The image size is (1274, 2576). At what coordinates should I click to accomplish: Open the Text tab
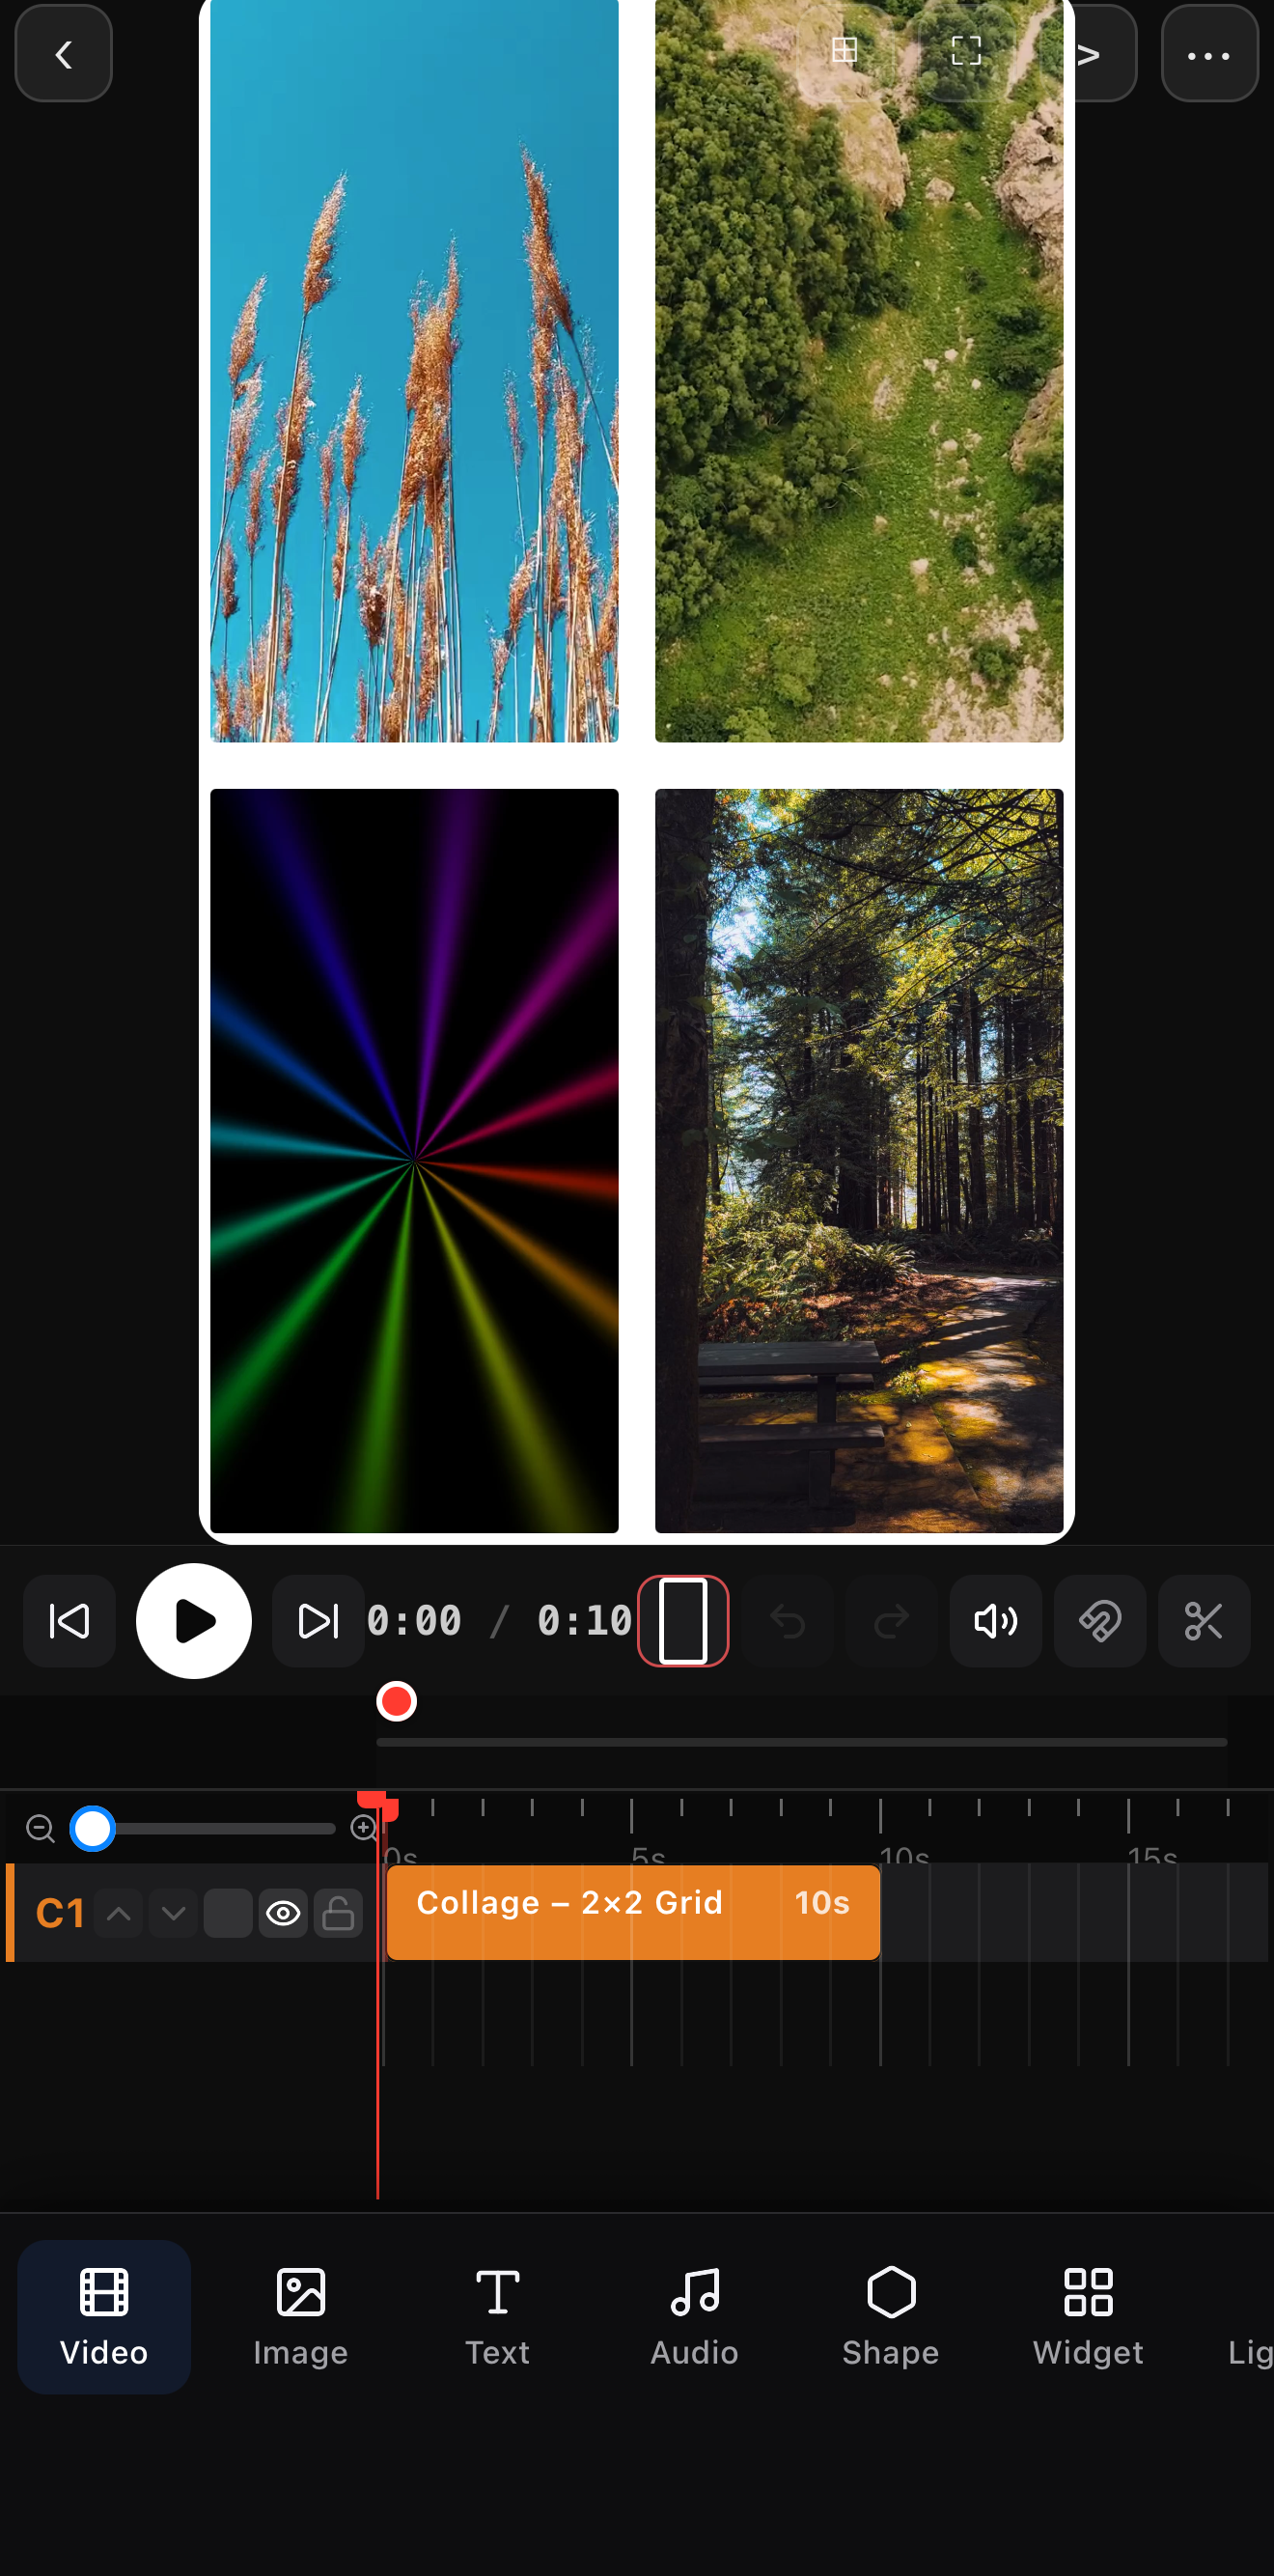[x=497, y=2317]
